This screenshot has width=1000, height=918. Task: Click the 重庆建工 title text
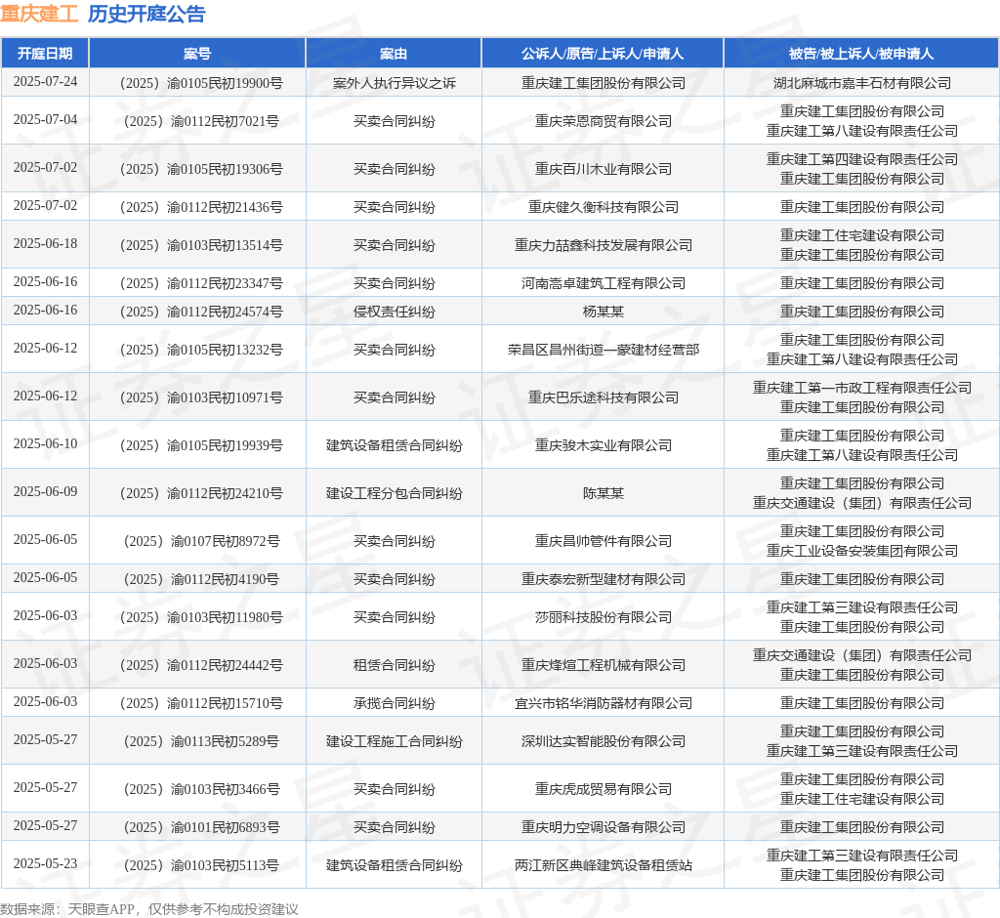(39, 14)
